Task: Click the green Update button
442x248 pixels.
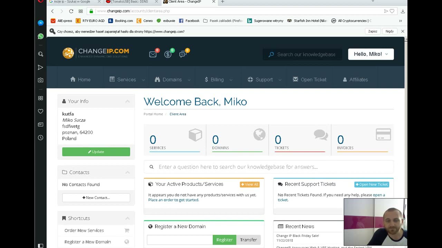Action: (x=96, y=152)
